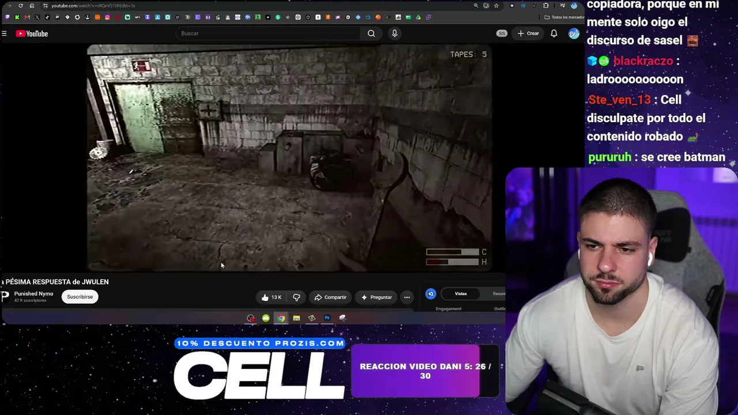The height and width of the screenshot is (415, 738).
Task: Open the Instagram bookmark
Action: coord(107,17)
